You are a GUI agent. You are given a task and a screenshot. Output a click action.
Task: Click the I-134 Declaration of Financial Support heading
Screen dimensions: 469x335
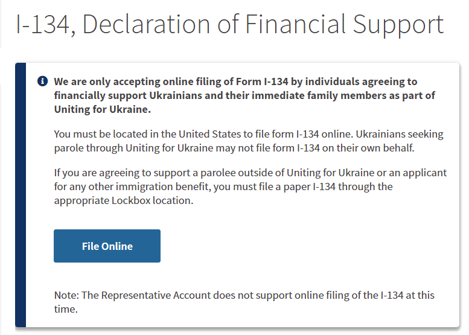(x=229, y=25)
